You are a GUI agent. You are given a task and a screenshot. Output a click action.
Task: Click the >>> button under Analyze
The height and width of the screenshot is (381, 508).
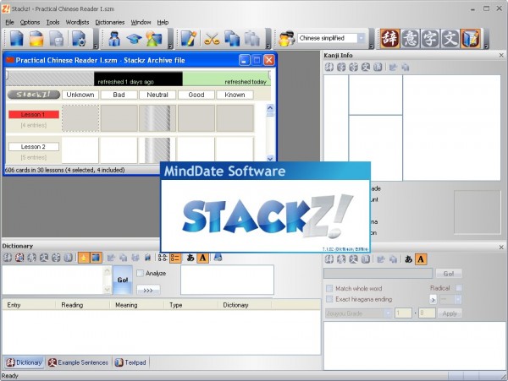coord(148,291)
